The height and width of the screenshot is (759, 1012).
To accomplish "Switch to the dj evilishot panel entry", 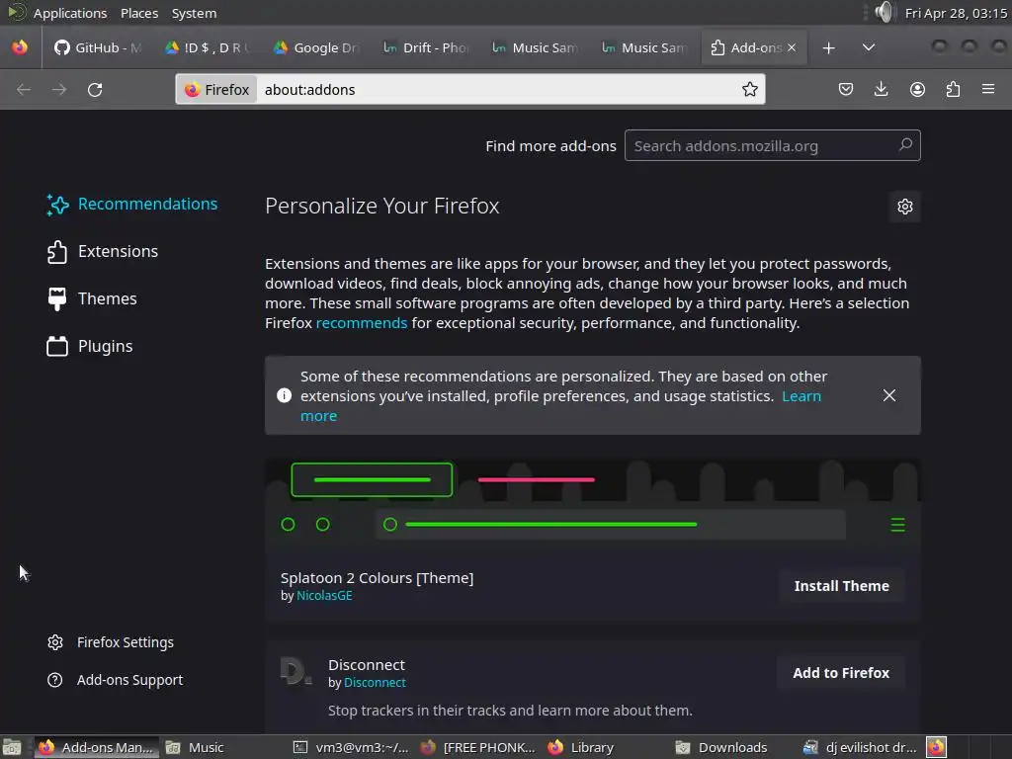I will tap(861, 747).
